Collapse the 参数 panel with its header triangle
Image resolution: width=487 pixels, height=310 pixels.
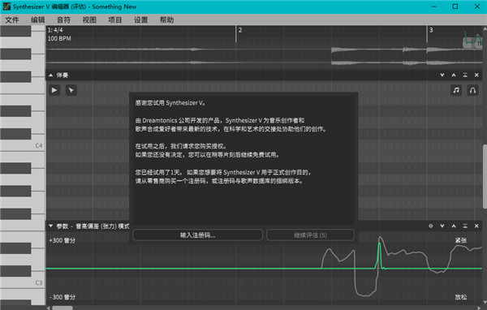pos(50,226)
